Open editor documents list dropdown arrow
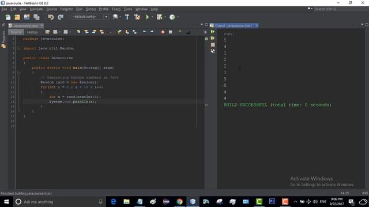The image size is (369, 207). 202,24
